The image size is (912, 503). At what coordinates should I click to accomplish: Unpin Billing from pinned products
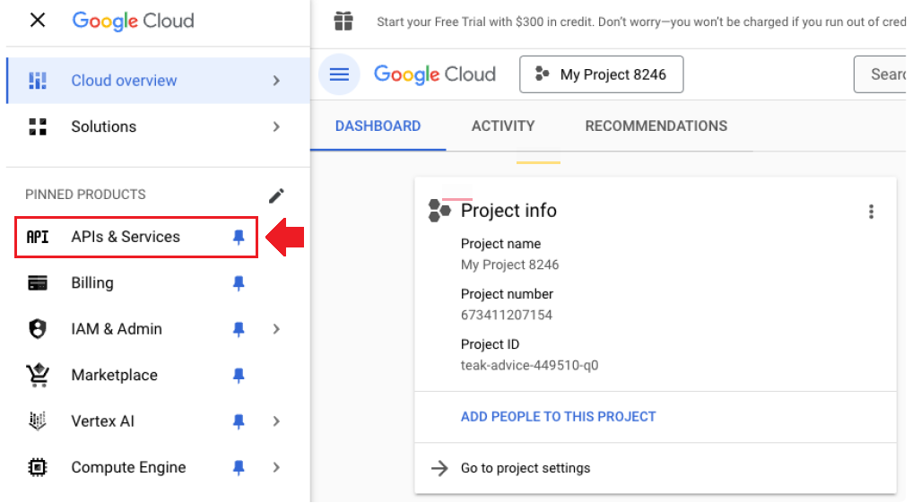click(239, 282)
